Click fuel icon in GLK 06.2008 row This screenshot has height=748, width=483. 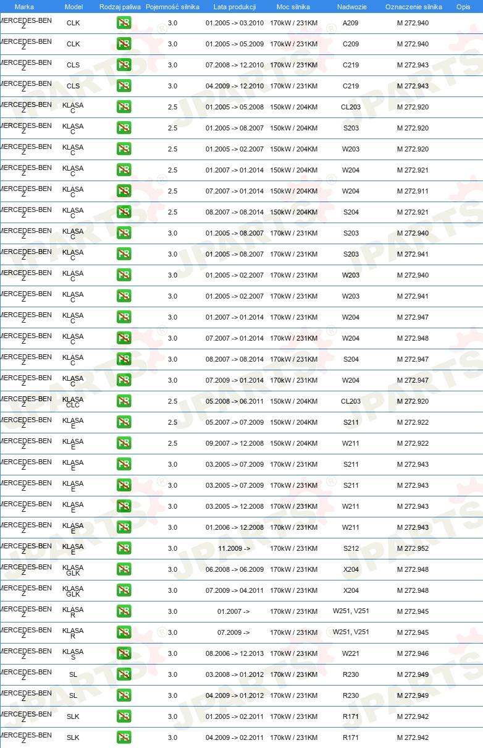pyautogui.click(x=124, y=570)
